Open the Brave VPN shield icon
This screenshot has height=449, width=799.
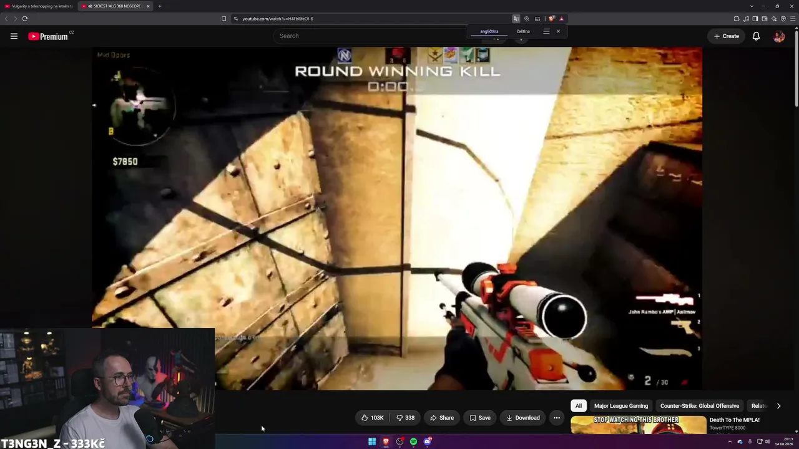(783, 19)
